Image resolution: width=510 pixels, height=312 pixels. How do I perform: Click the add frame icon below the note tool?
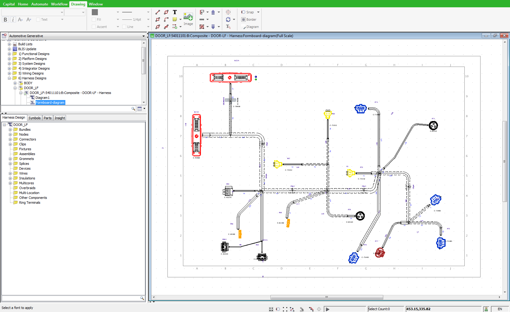(x=175, y=27)
